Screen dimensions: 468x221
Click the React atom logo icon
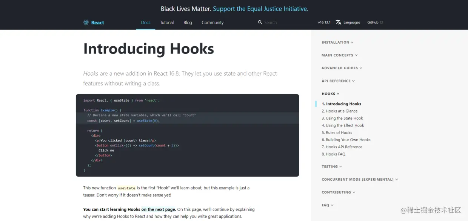point(86,23)
